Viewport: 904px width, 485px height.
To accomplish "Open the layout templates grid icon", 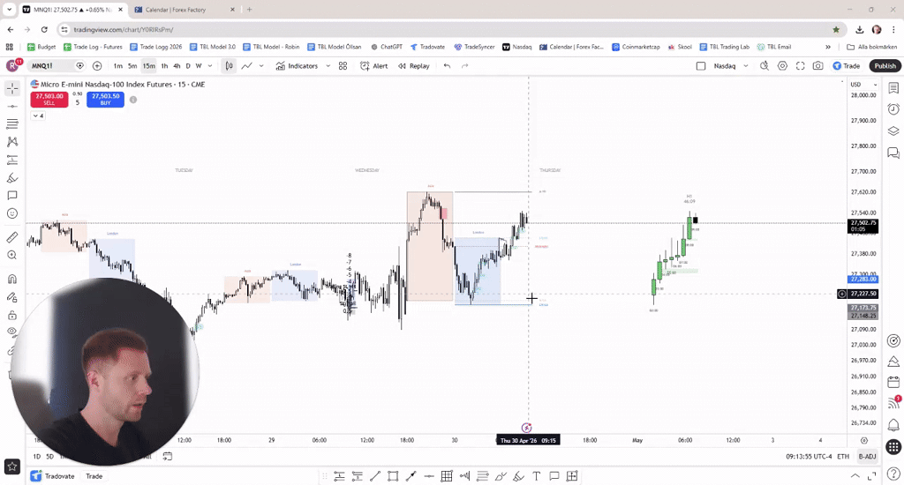I will (x=343, y=65).
